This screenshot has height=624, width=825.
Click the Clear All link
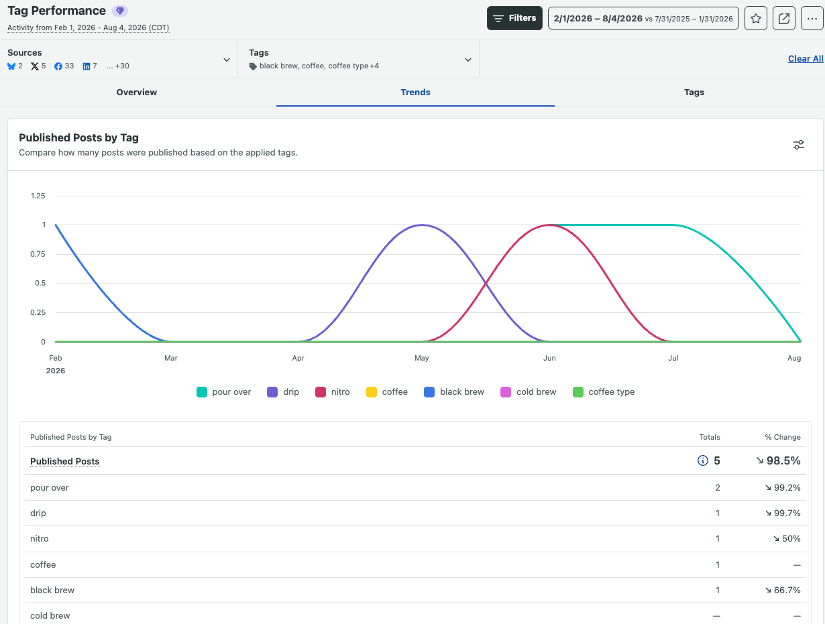point(806,59)
